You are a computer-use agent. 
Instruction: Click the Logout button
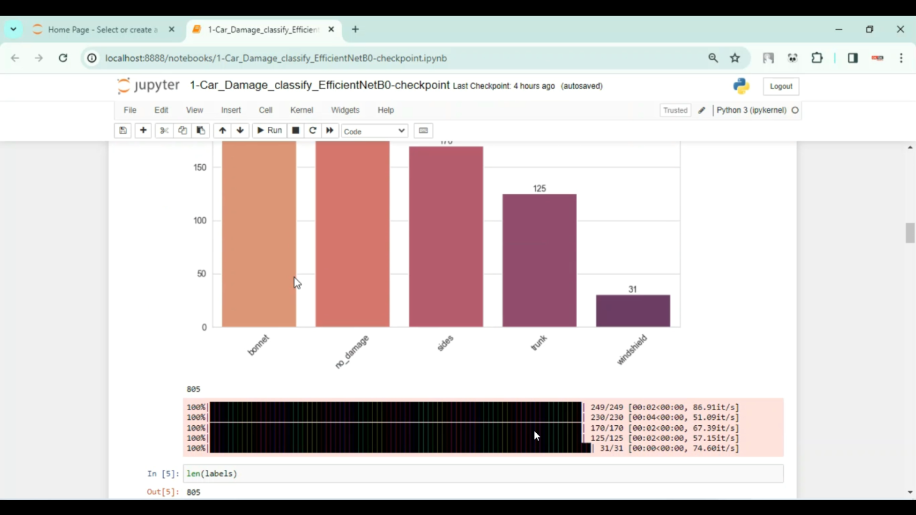click(780, 85)
